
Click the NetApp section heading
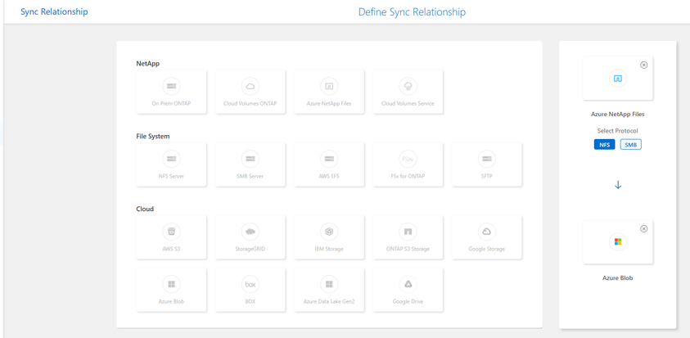tap(148, 63)
